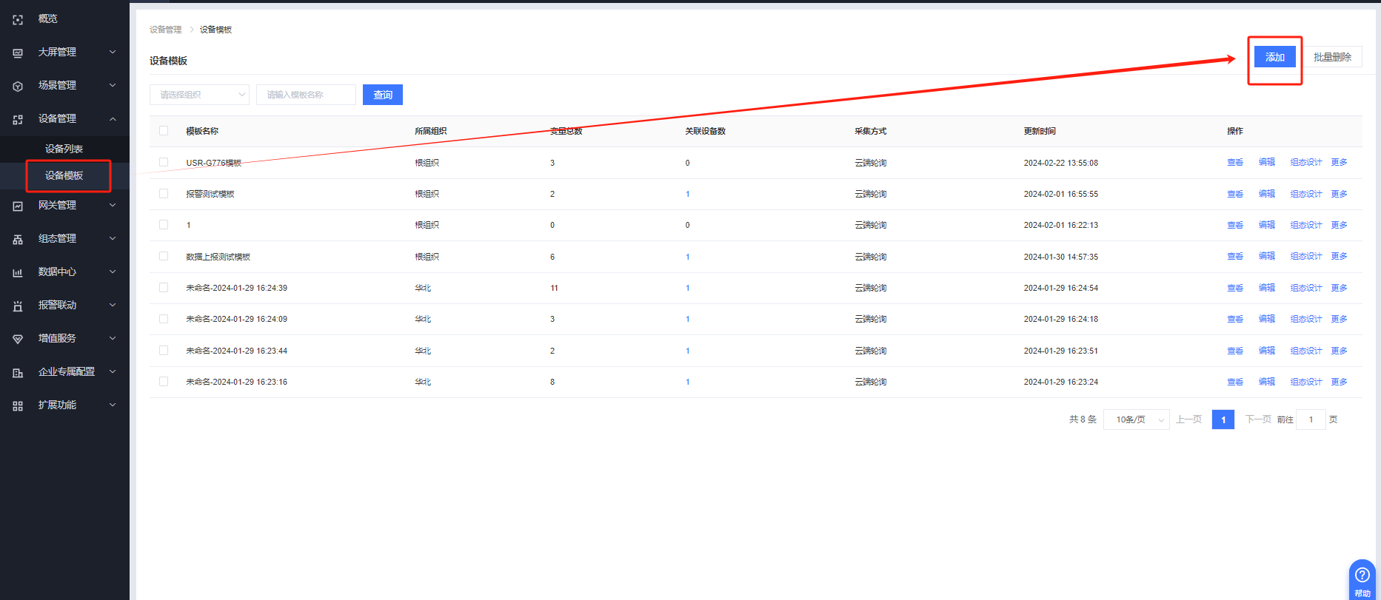Toggle the select-all header checkbox
1381x600 pixels.
coord(164,131)
